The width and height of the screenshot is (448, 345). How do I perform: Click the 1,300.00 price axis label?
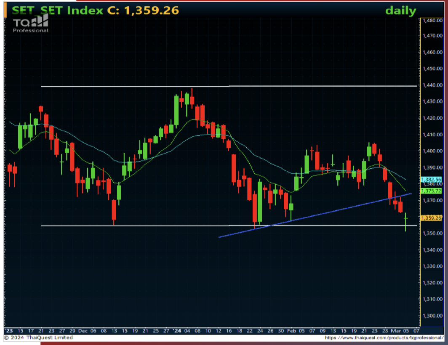432,316
